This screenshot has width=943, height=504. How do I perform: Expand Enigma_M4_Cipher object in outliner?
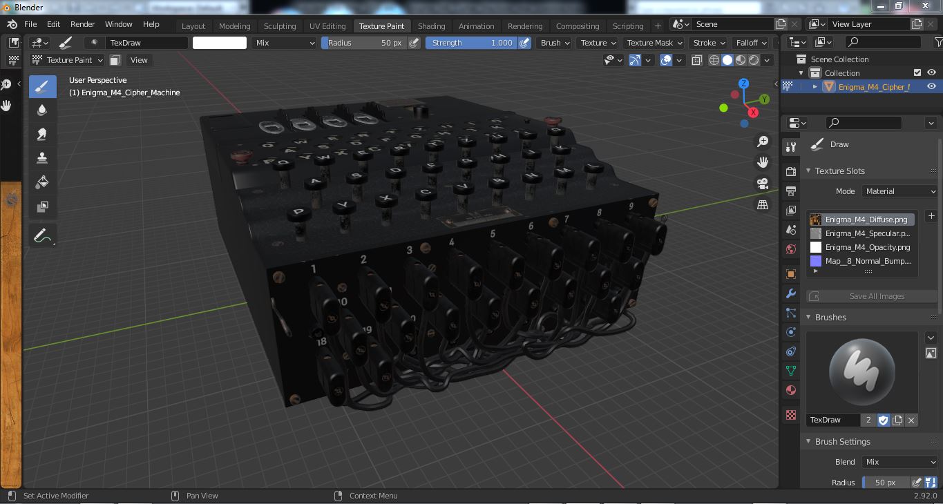point(815,86)
